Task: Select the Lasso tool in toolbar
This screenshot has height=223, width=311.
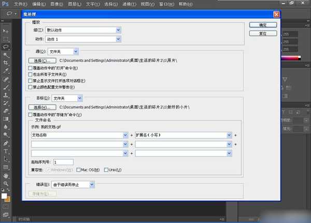Action: [x=6, y=47]
